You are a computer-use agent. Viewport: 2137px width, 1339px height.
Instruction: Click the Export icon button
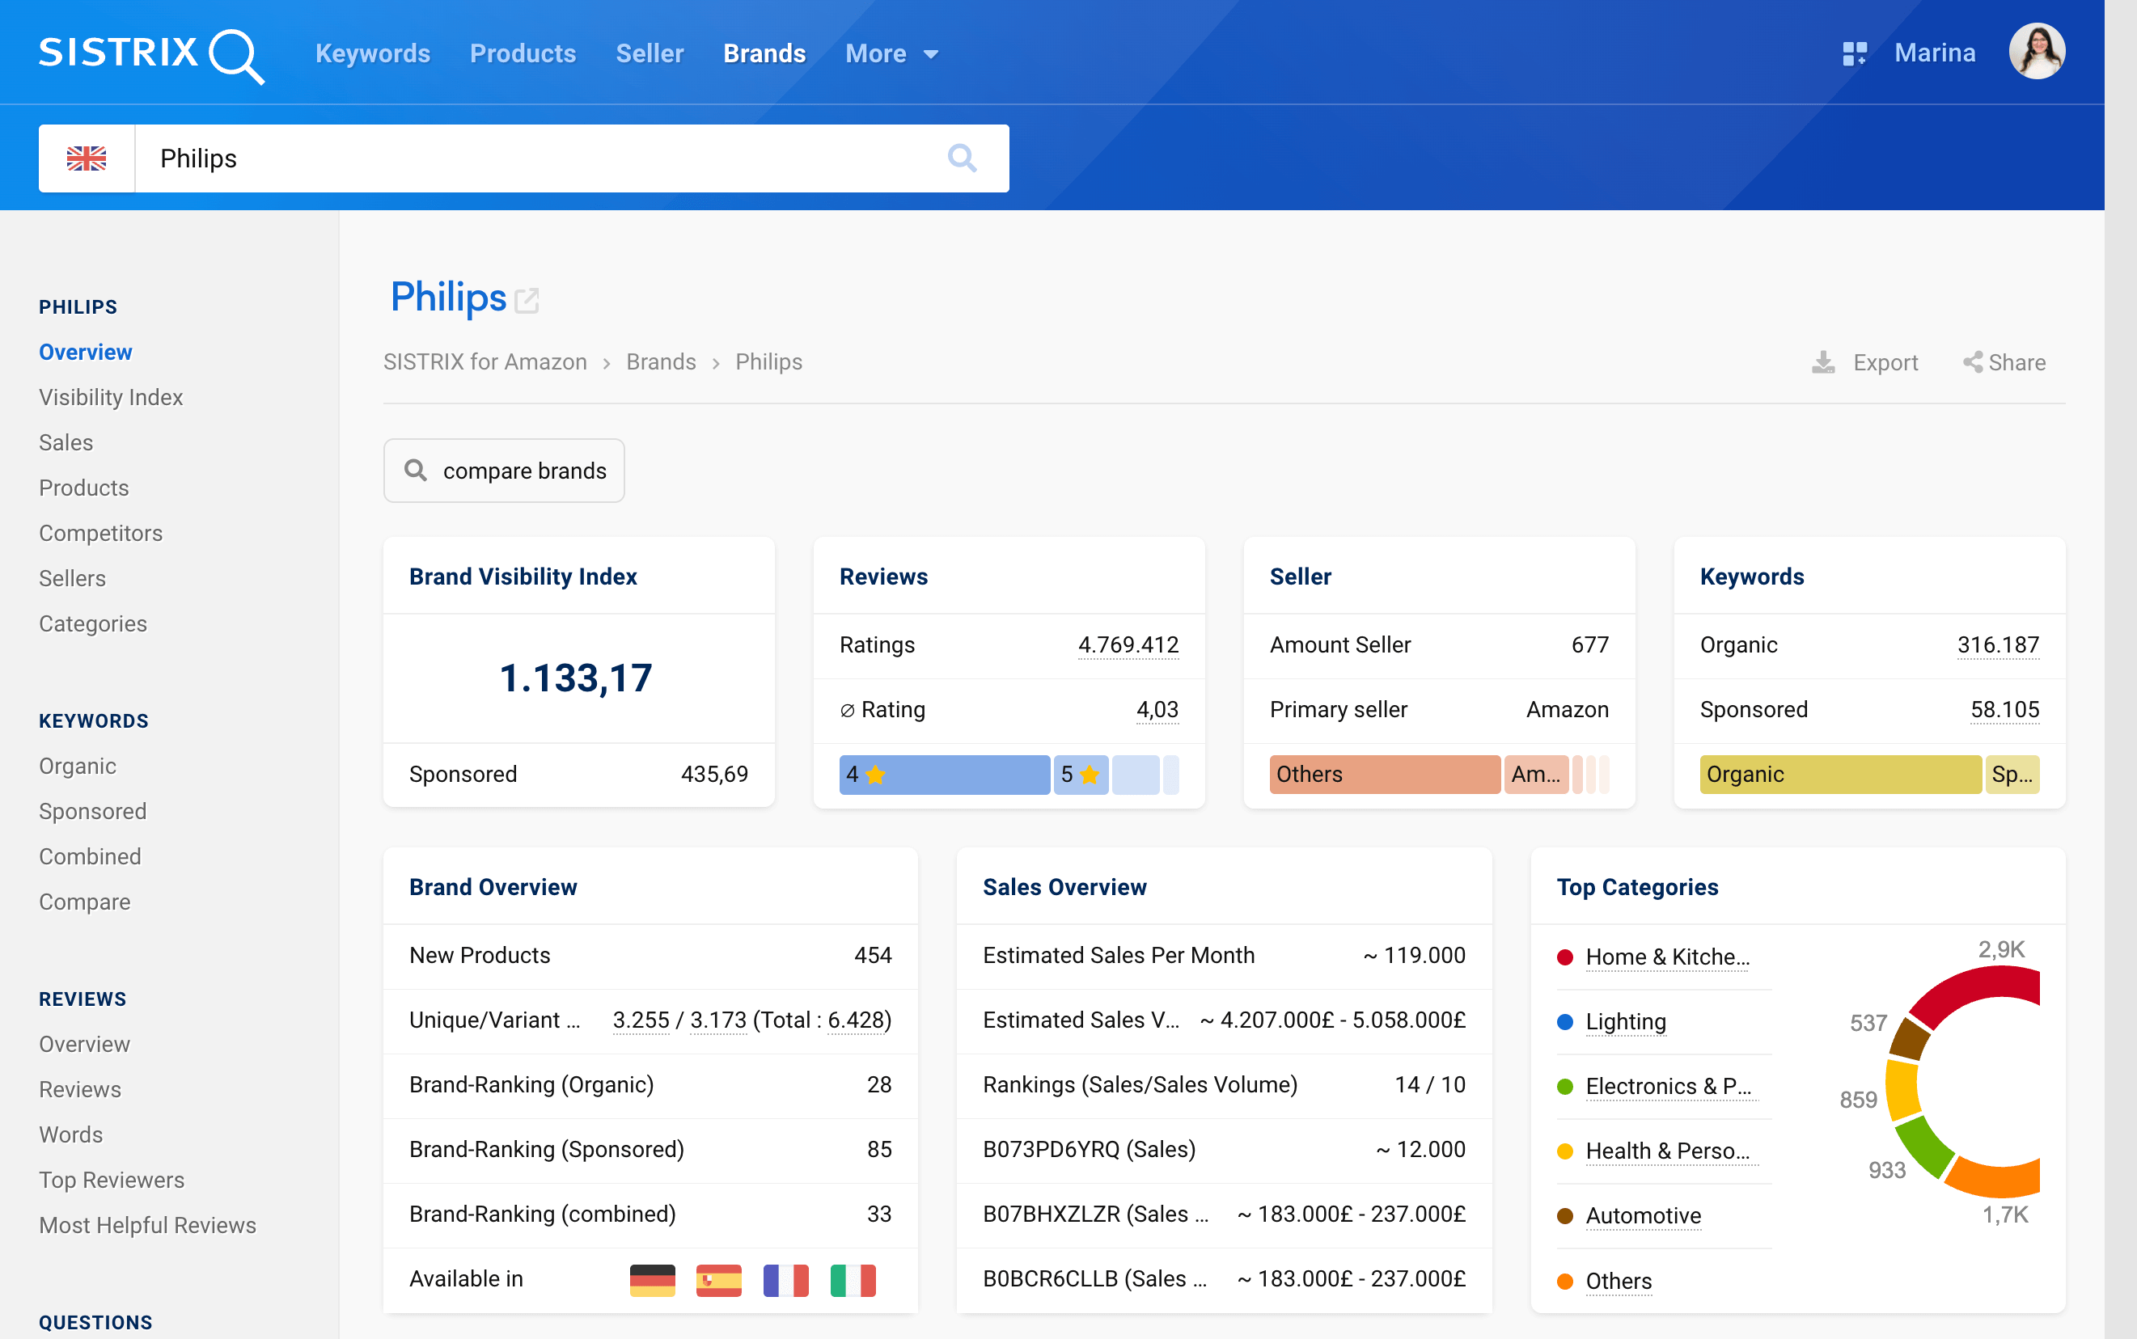pyautogui.click(x=1826, y=362)
